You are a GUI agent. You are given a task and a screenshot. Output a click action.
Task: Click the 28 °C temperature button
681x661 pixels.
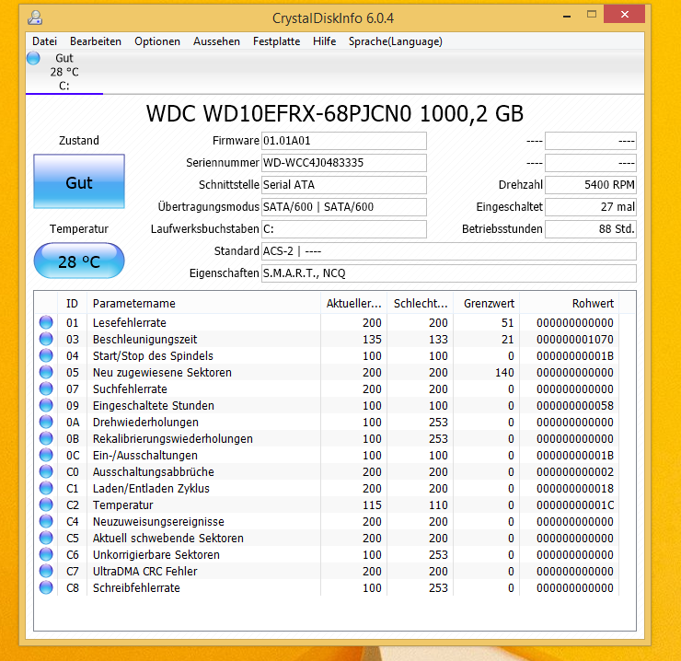tap(79, 261)
